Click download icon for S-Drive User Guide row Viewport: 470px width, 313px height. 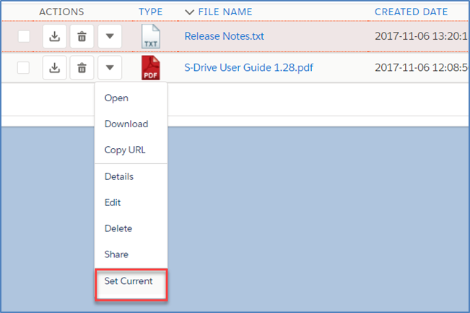[54, 68]
